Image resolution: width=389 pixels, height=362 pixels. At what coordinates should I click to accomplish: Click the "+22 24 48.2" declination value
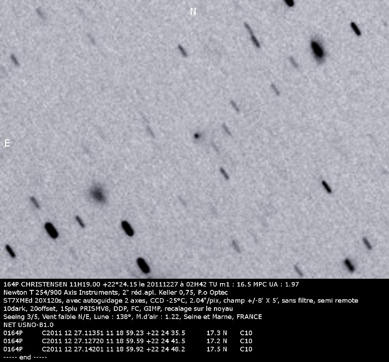(166, 349)
